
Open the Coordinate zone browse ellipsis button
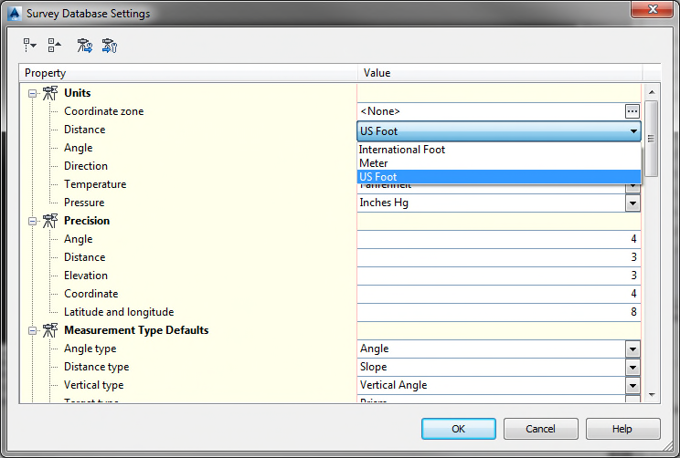pyautogui.click(x=632, y=111)
